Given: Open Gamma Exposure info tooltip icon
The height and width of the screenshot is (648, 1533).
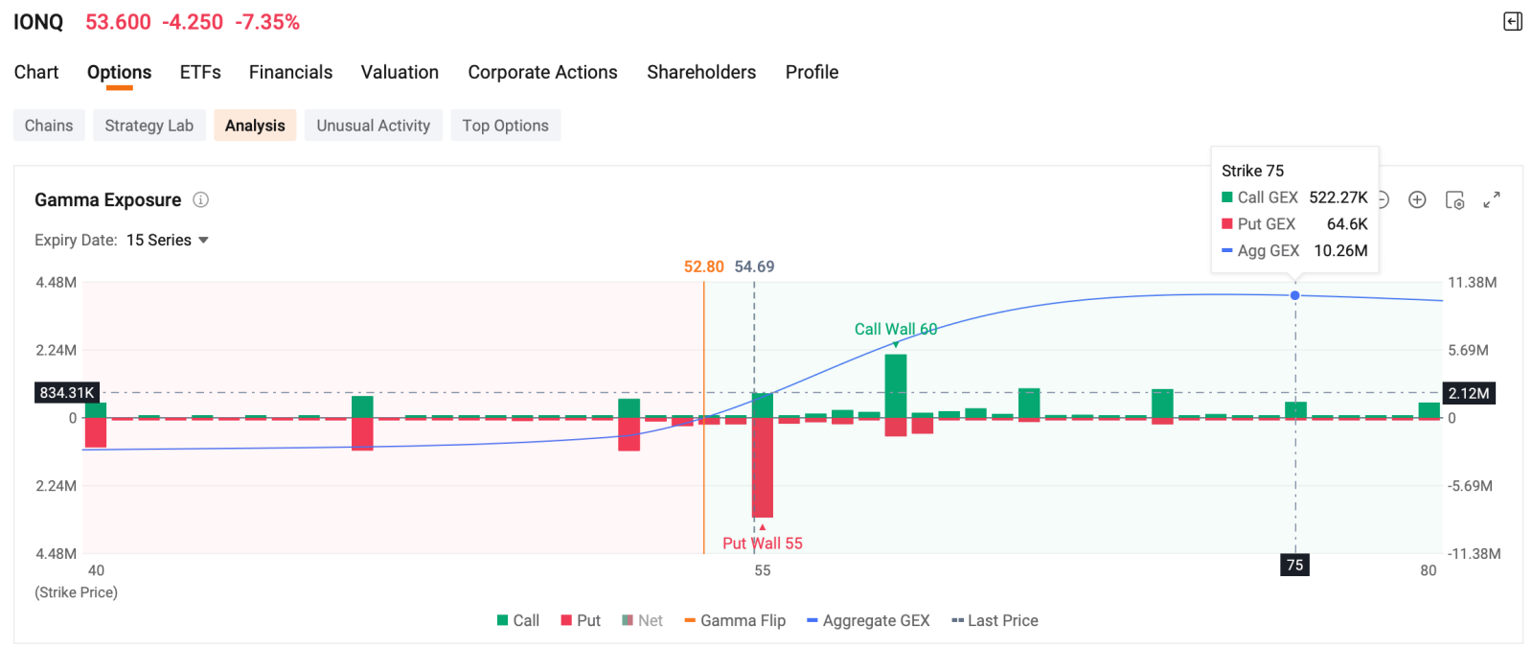Looking at the screenshot, I should (x=200, y=199).
